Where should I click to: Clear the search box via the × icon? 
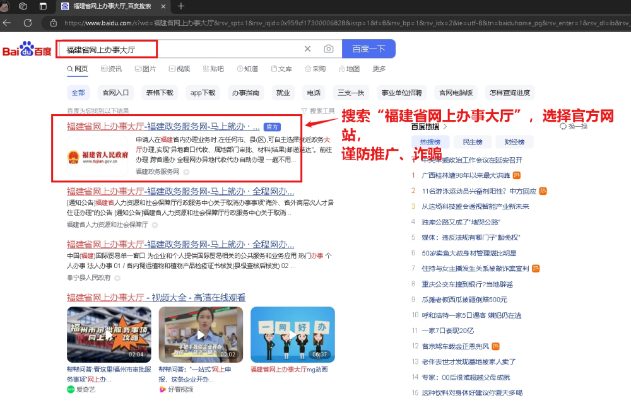(307, 49)
